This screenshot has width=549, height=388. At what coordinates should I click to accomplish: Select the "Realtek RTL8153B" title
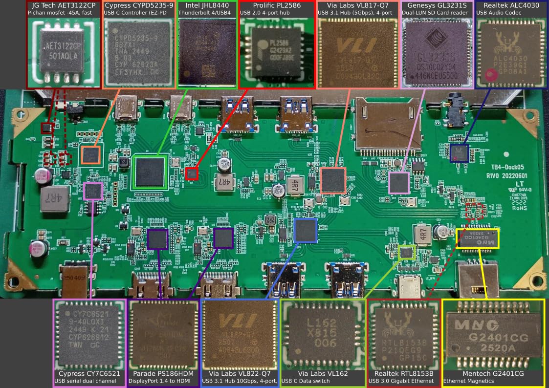click(x=404, y=374)
